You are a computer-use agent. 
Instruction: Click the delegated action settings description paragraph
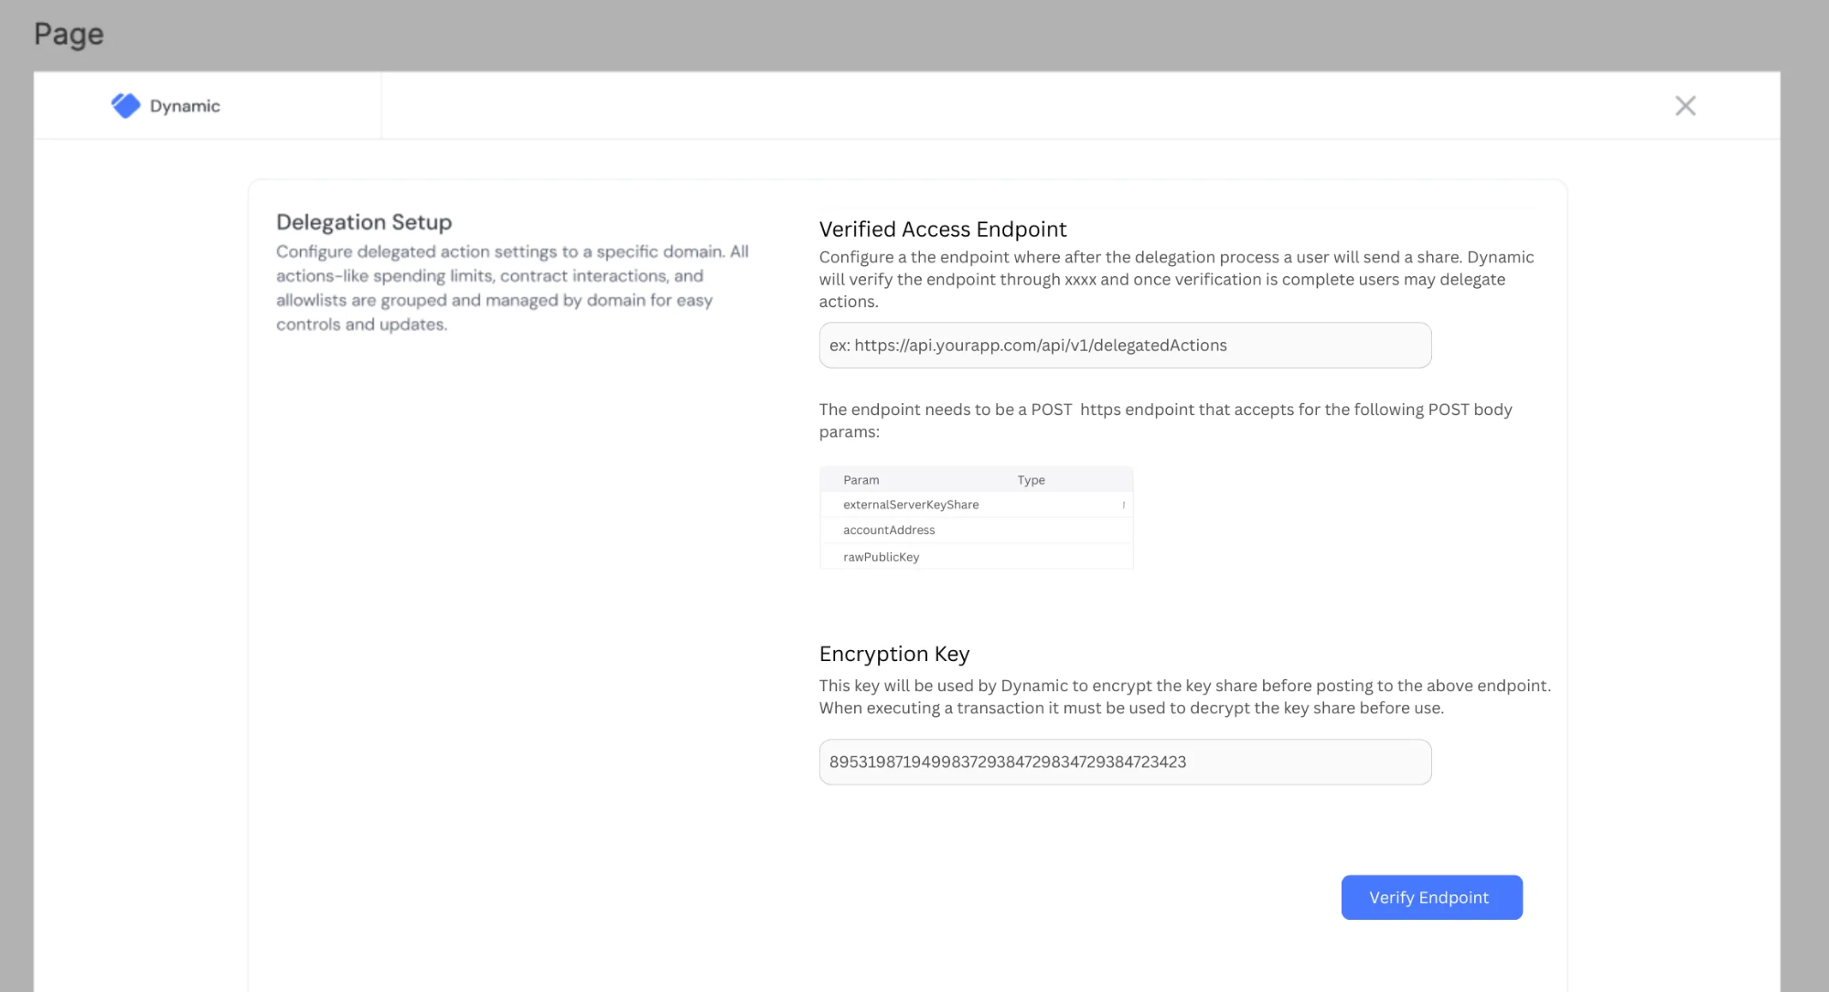(512, 288)
